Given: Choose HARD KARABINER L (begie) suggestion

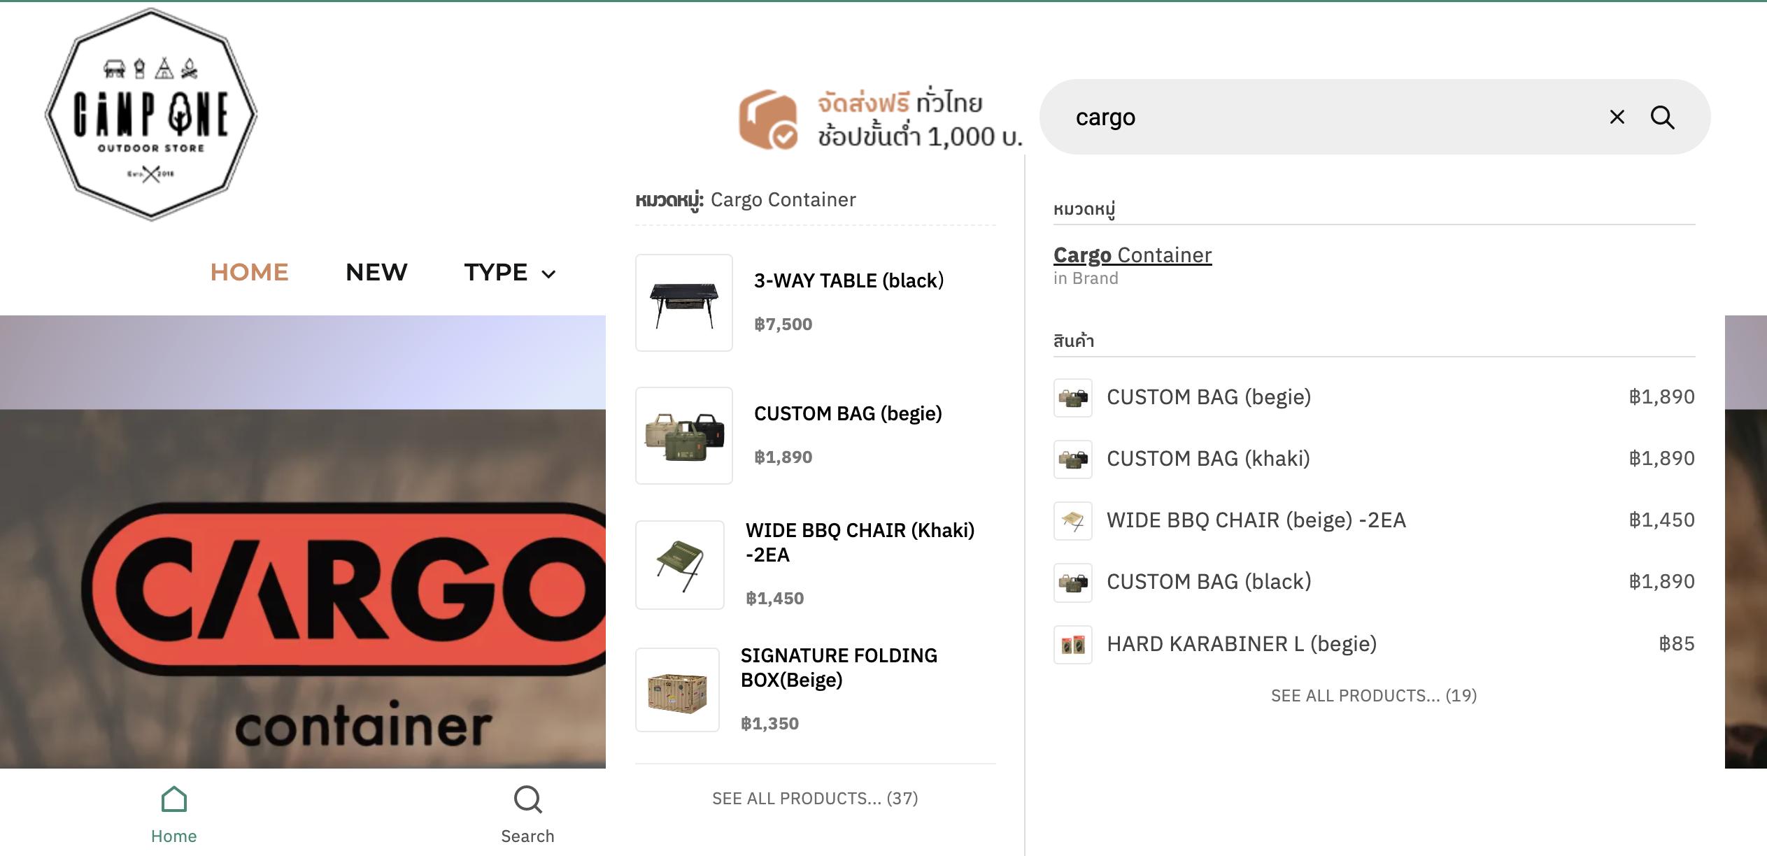Looking at the screenshot, I should tap(1241, 644).
